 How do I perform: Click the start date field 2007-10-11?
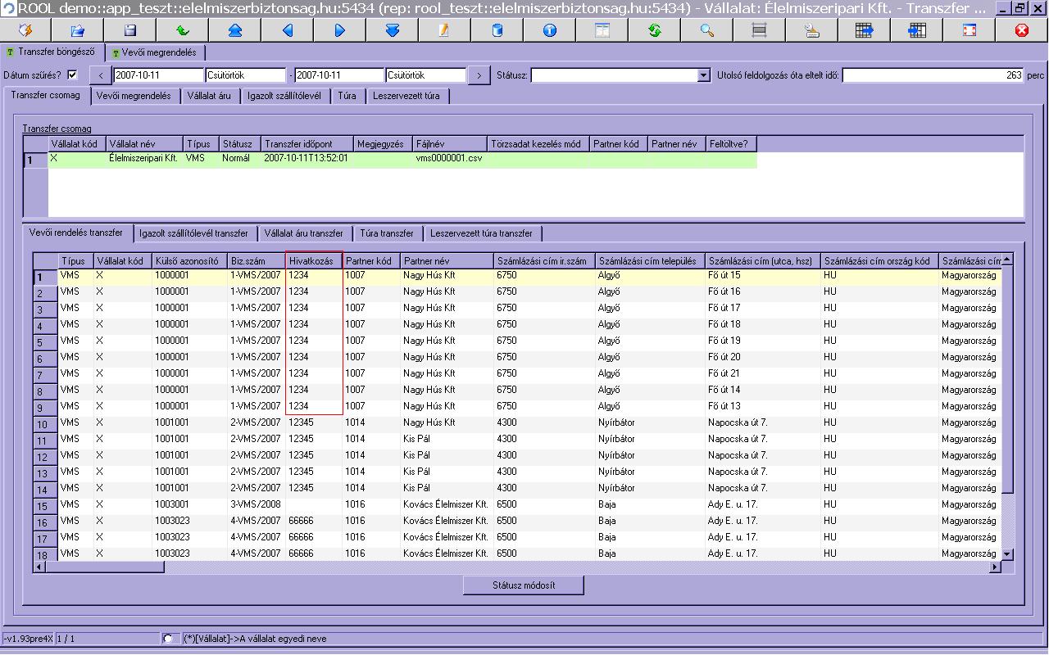pos(159,75)
